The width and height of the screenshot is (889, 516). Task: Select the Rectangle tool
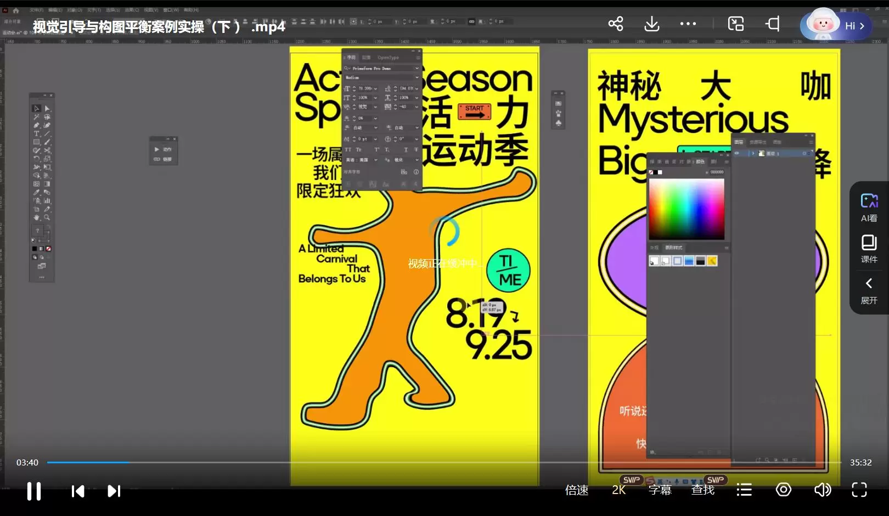[x=36, y=142]
